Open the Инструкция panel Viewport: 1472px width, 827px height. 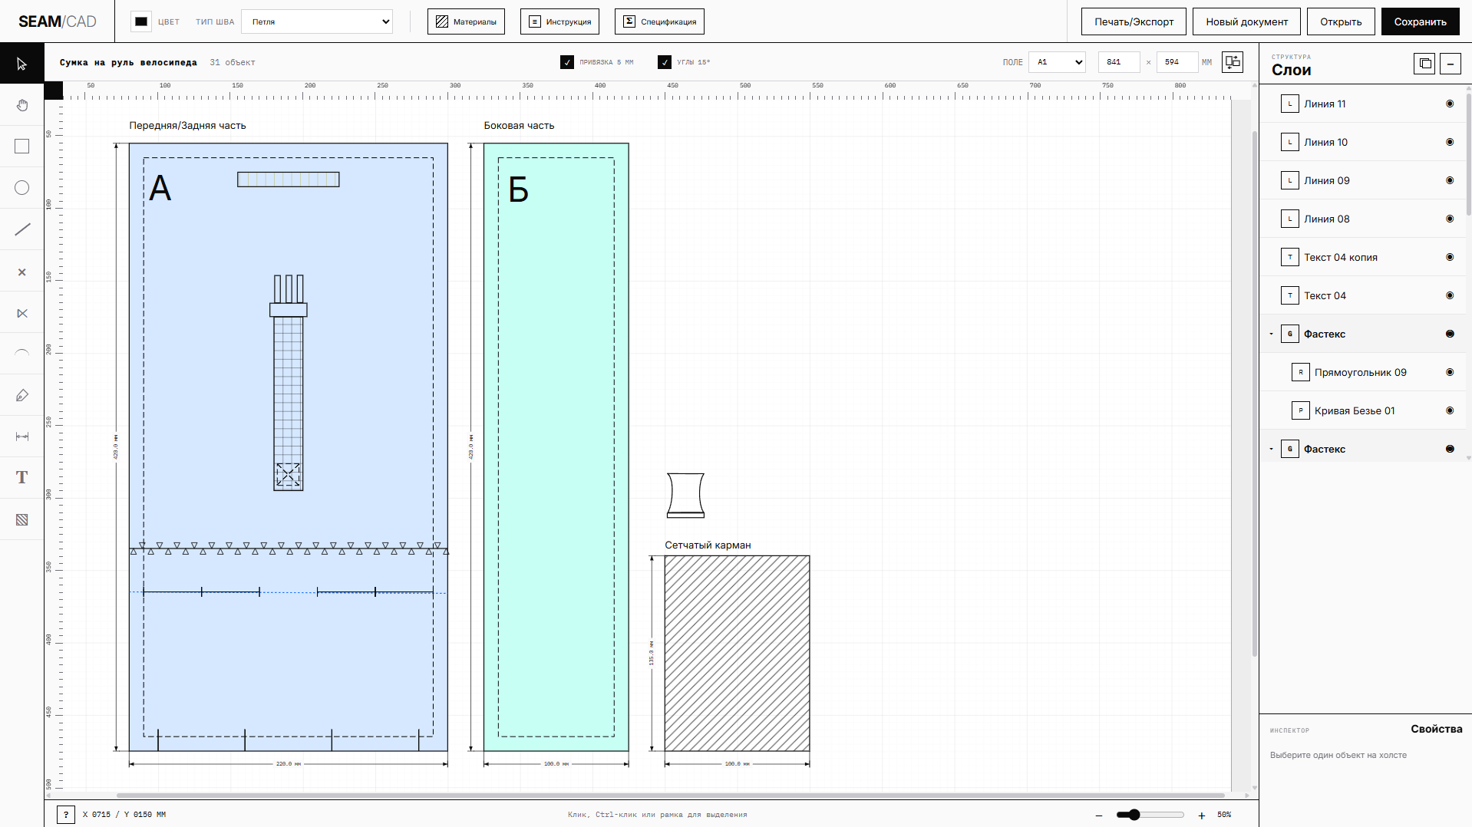(559, 21)
